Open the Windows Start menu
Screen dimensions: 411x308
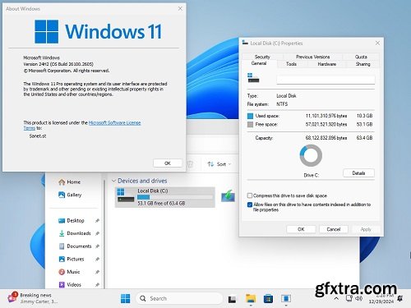(126, 298)
